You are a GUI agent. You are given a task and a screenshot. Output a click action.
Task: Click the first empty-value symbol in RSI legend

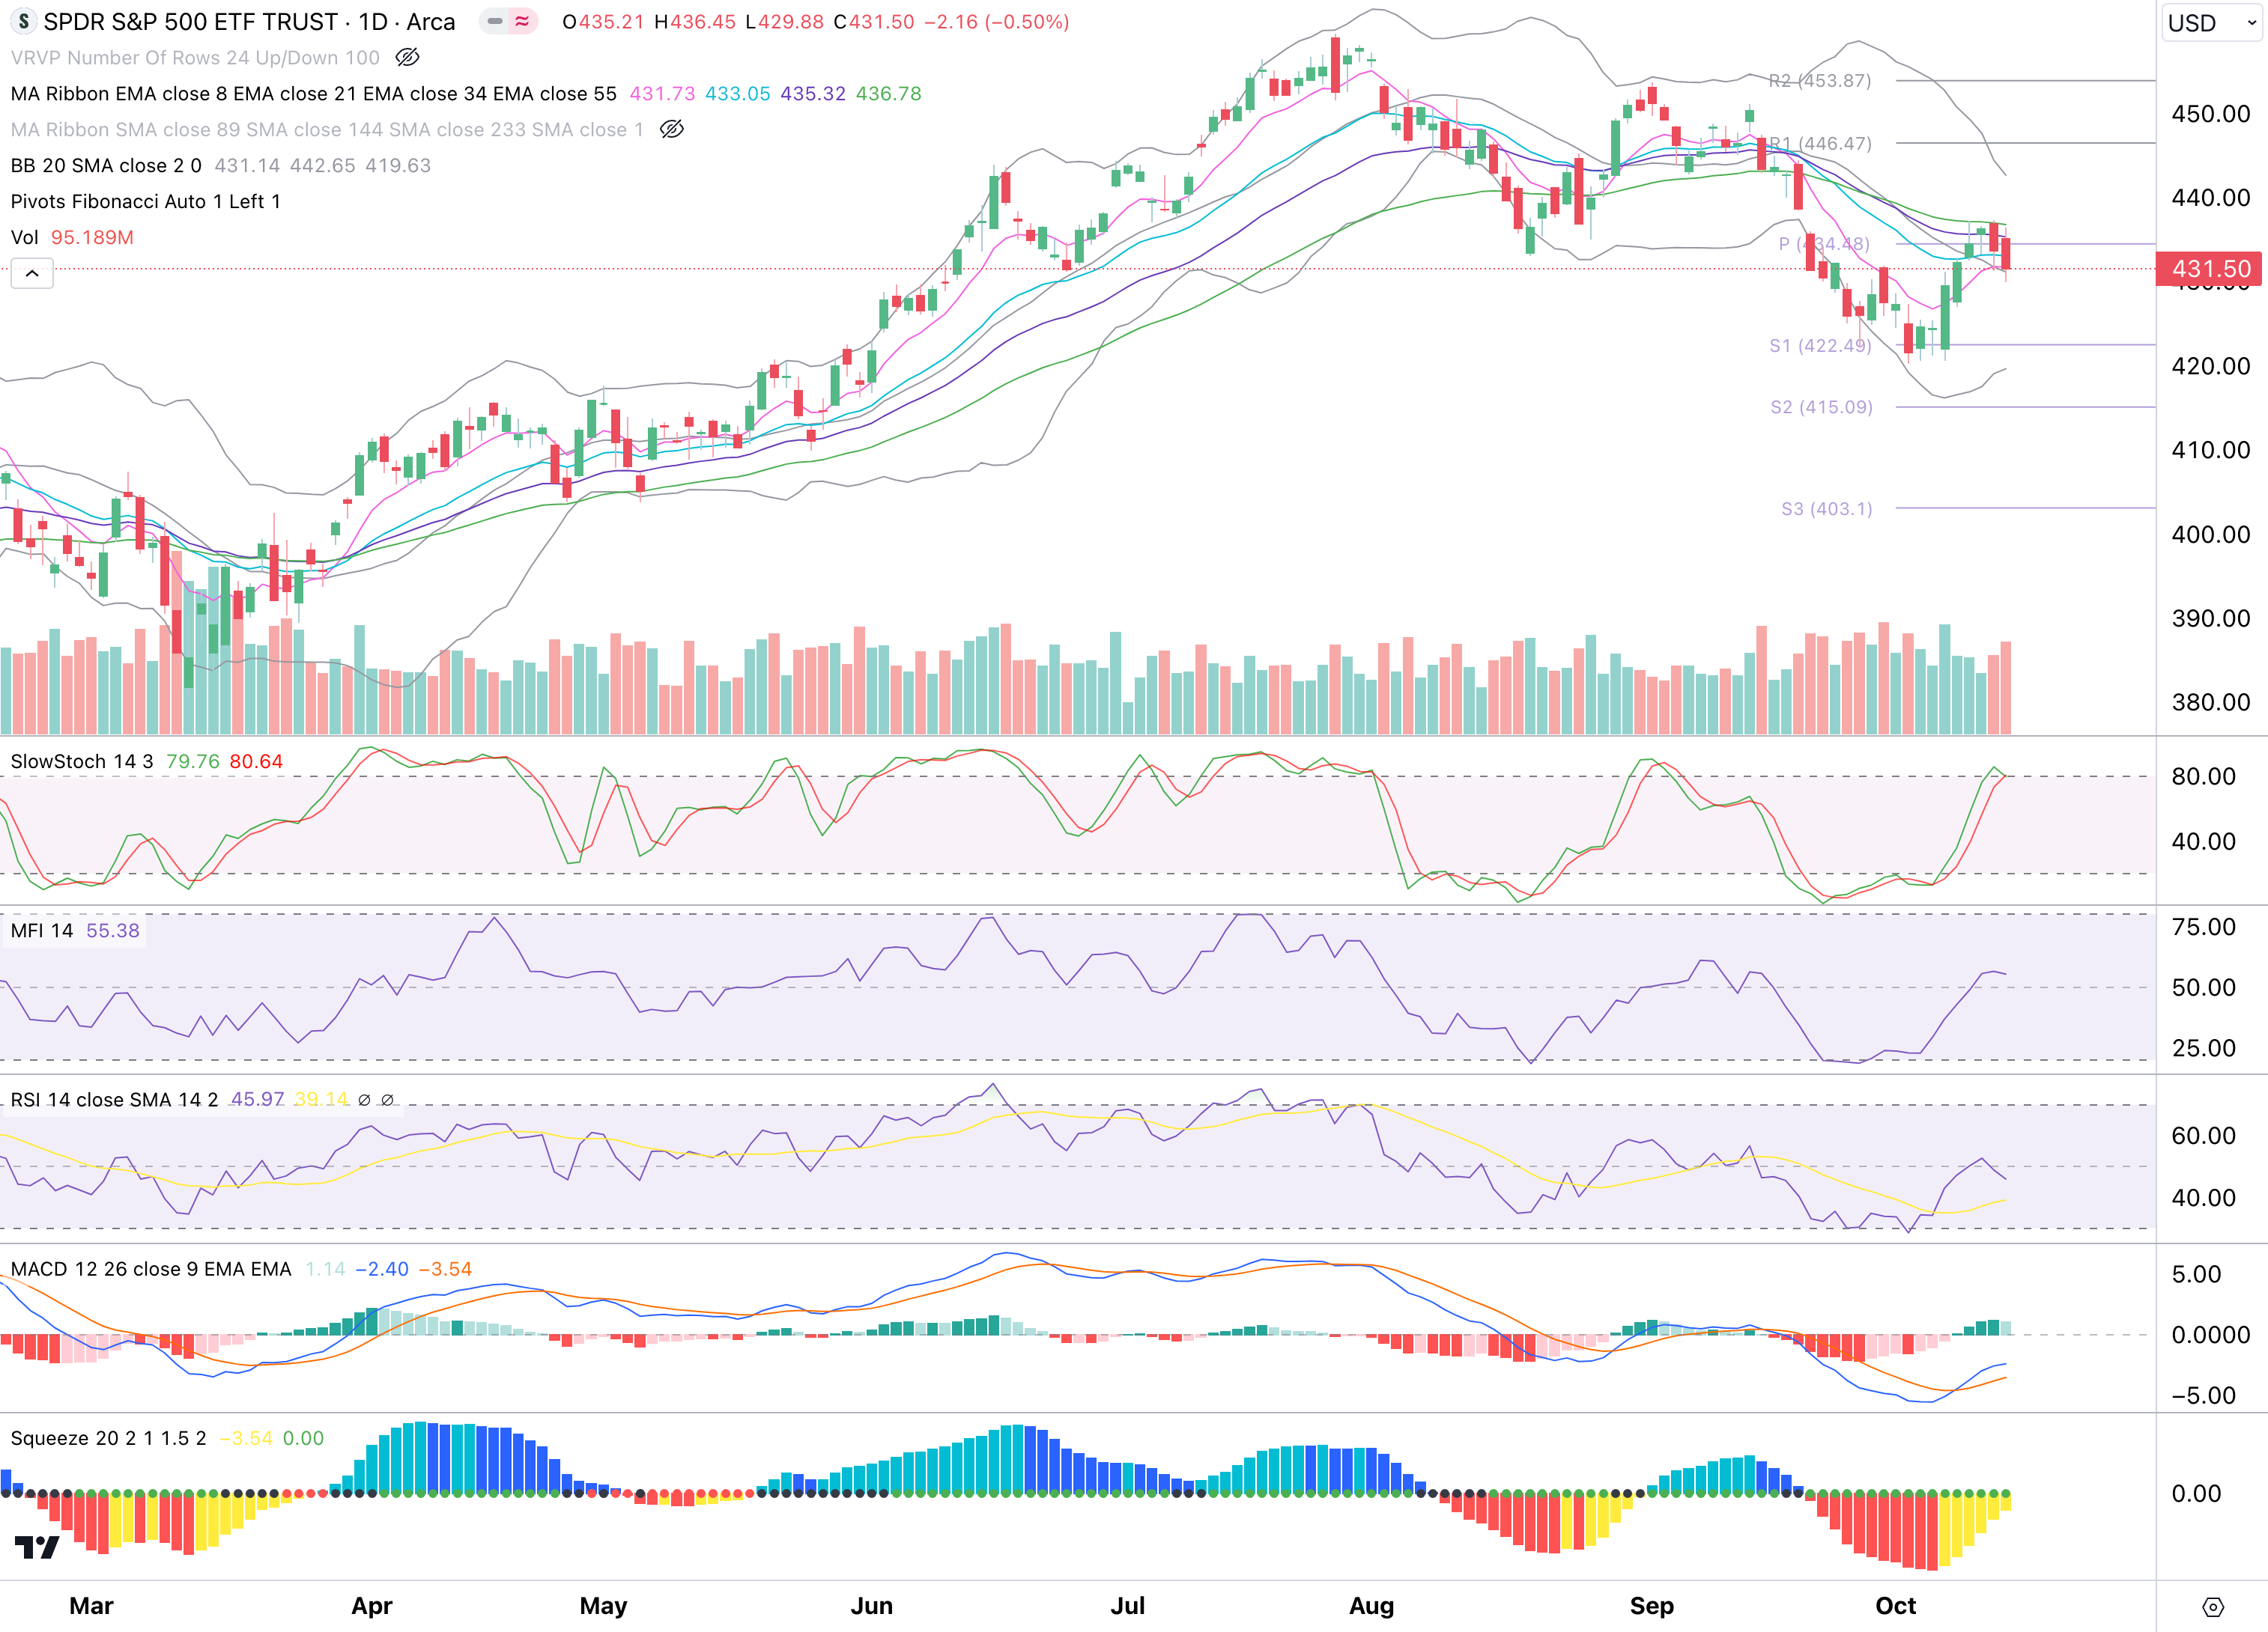click(x=364, y=1099)
